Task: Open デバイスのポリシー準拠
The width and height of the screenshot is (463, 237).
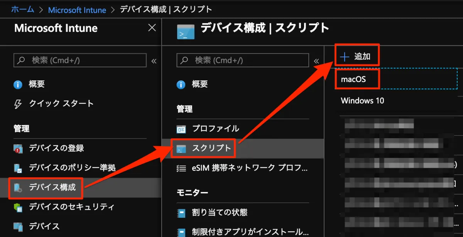Action: click(72, 168)
